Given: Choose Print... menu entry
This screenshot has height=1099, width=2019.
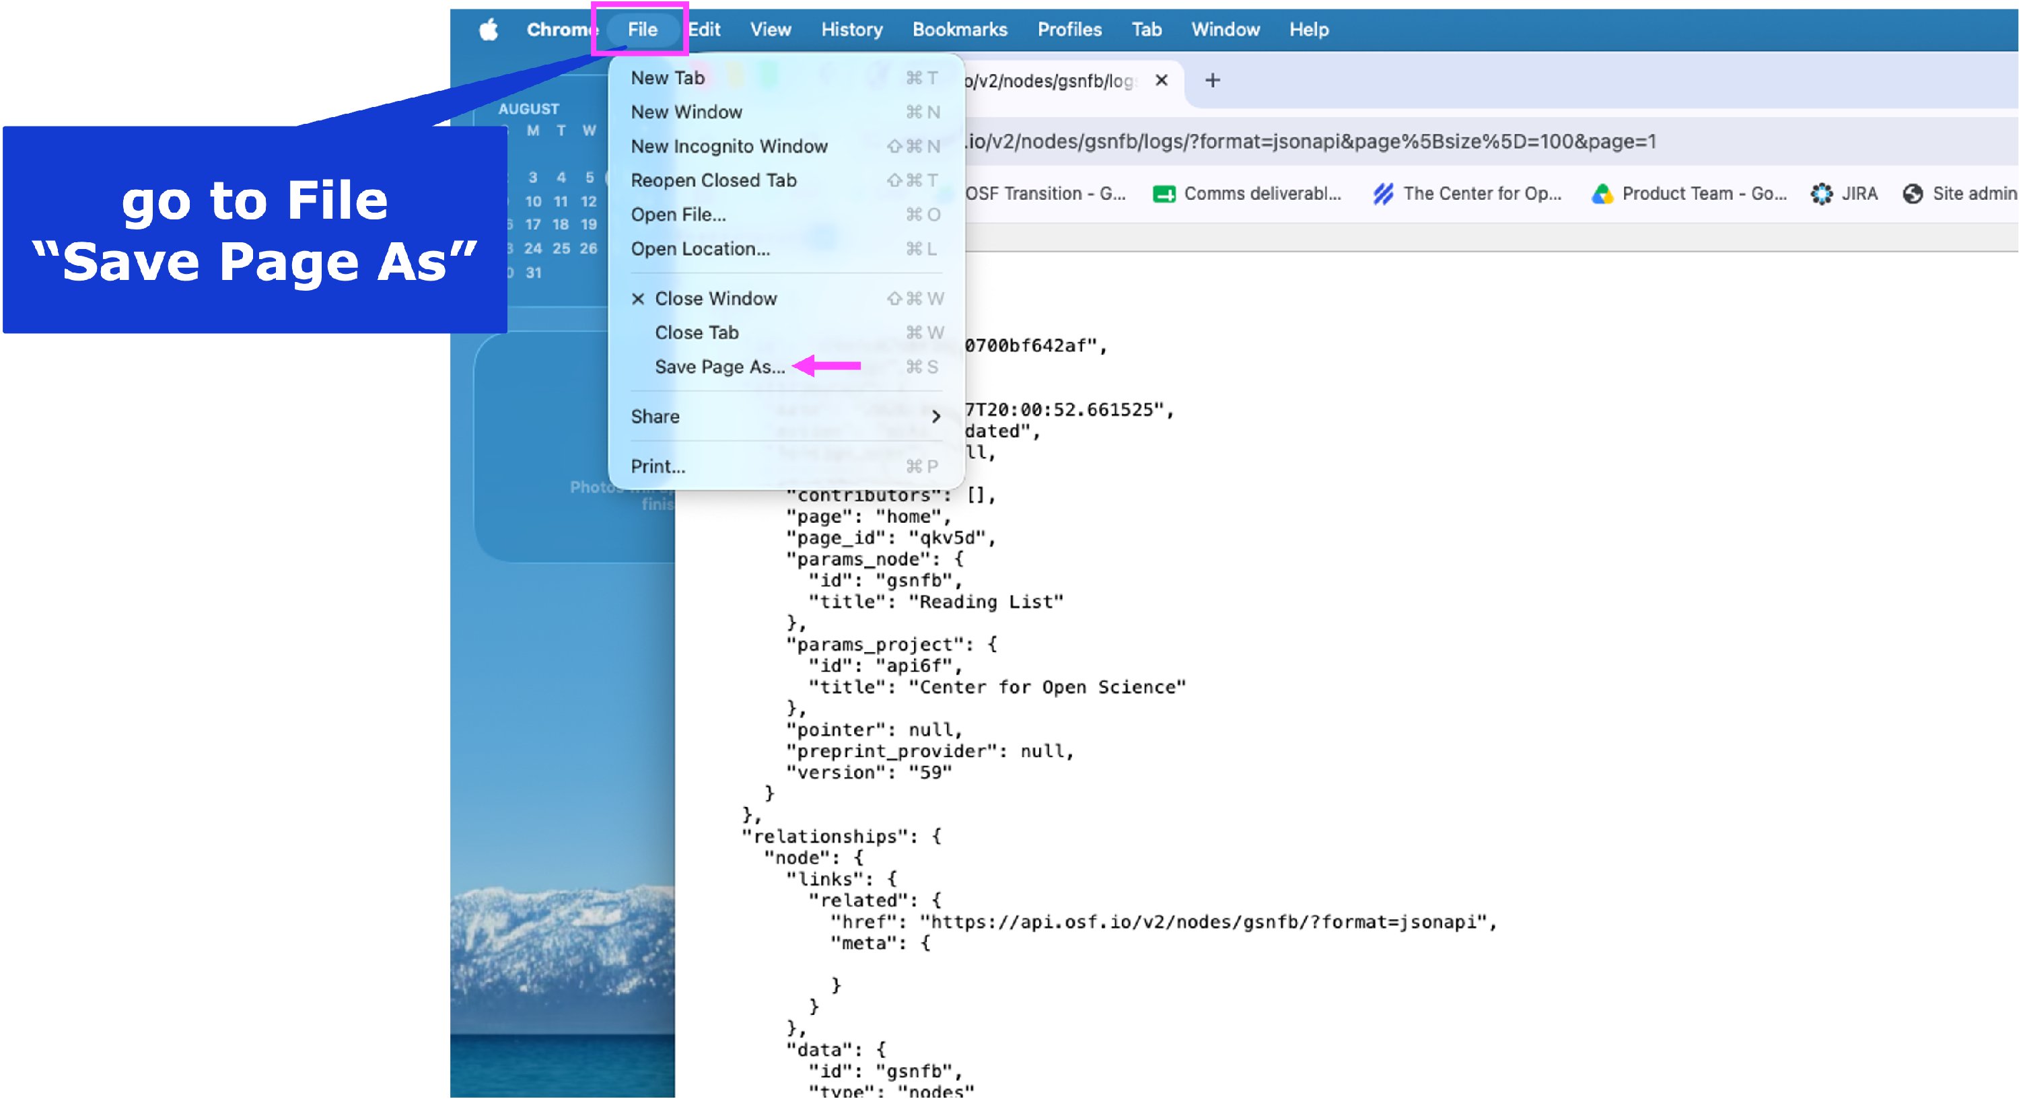Looking at the screenshot, I should (785, 466).
